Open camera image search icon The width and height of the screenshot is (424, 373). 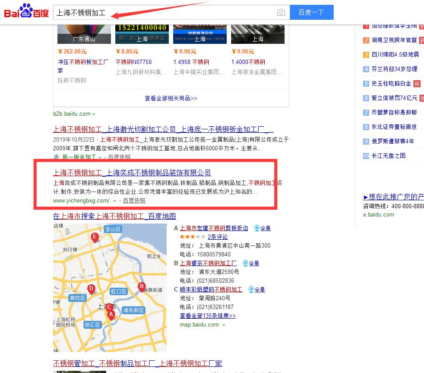(281, 12)
